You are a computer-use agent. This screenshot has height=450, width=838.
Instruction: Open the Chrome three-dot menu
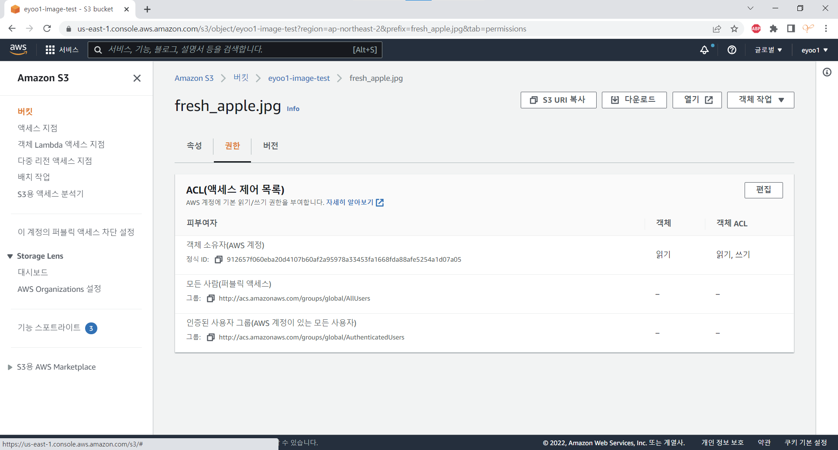click(826, 29)
